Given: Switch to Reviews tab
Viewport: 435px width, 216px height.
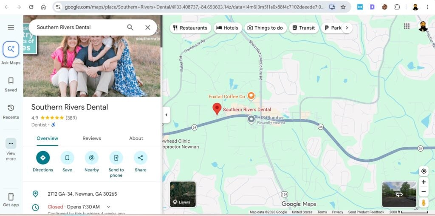Looking at the screenshot, I should [x=92, y=138].
